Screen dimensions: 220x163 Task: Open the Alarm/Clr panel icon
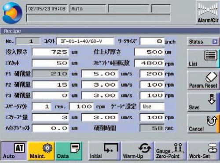(208, 12)
